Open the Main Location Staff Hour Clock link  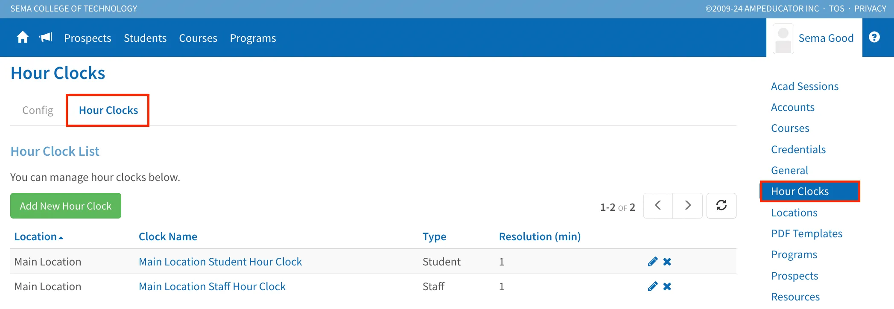(x=212, y=286)
